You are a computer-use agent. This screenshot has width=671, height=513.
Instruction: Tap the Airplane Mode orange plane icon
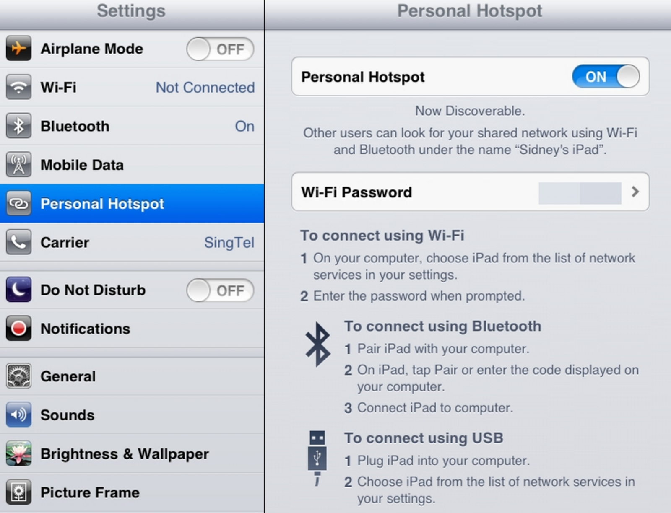[18, 49]
